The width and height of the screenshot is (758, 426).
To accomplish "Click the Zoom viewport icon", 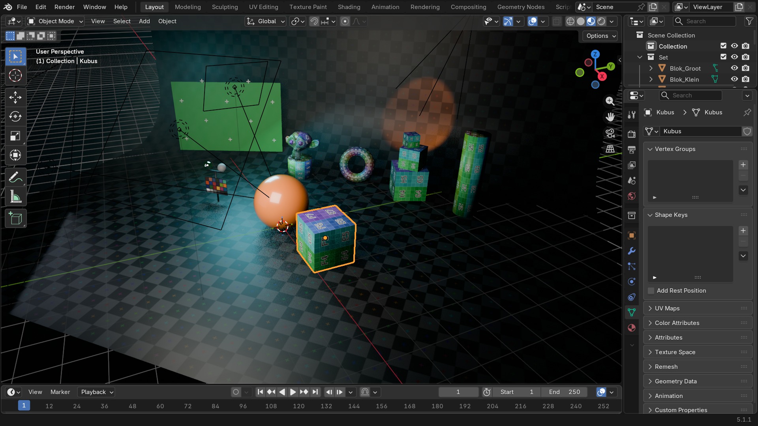I will [x=610, y=101].
